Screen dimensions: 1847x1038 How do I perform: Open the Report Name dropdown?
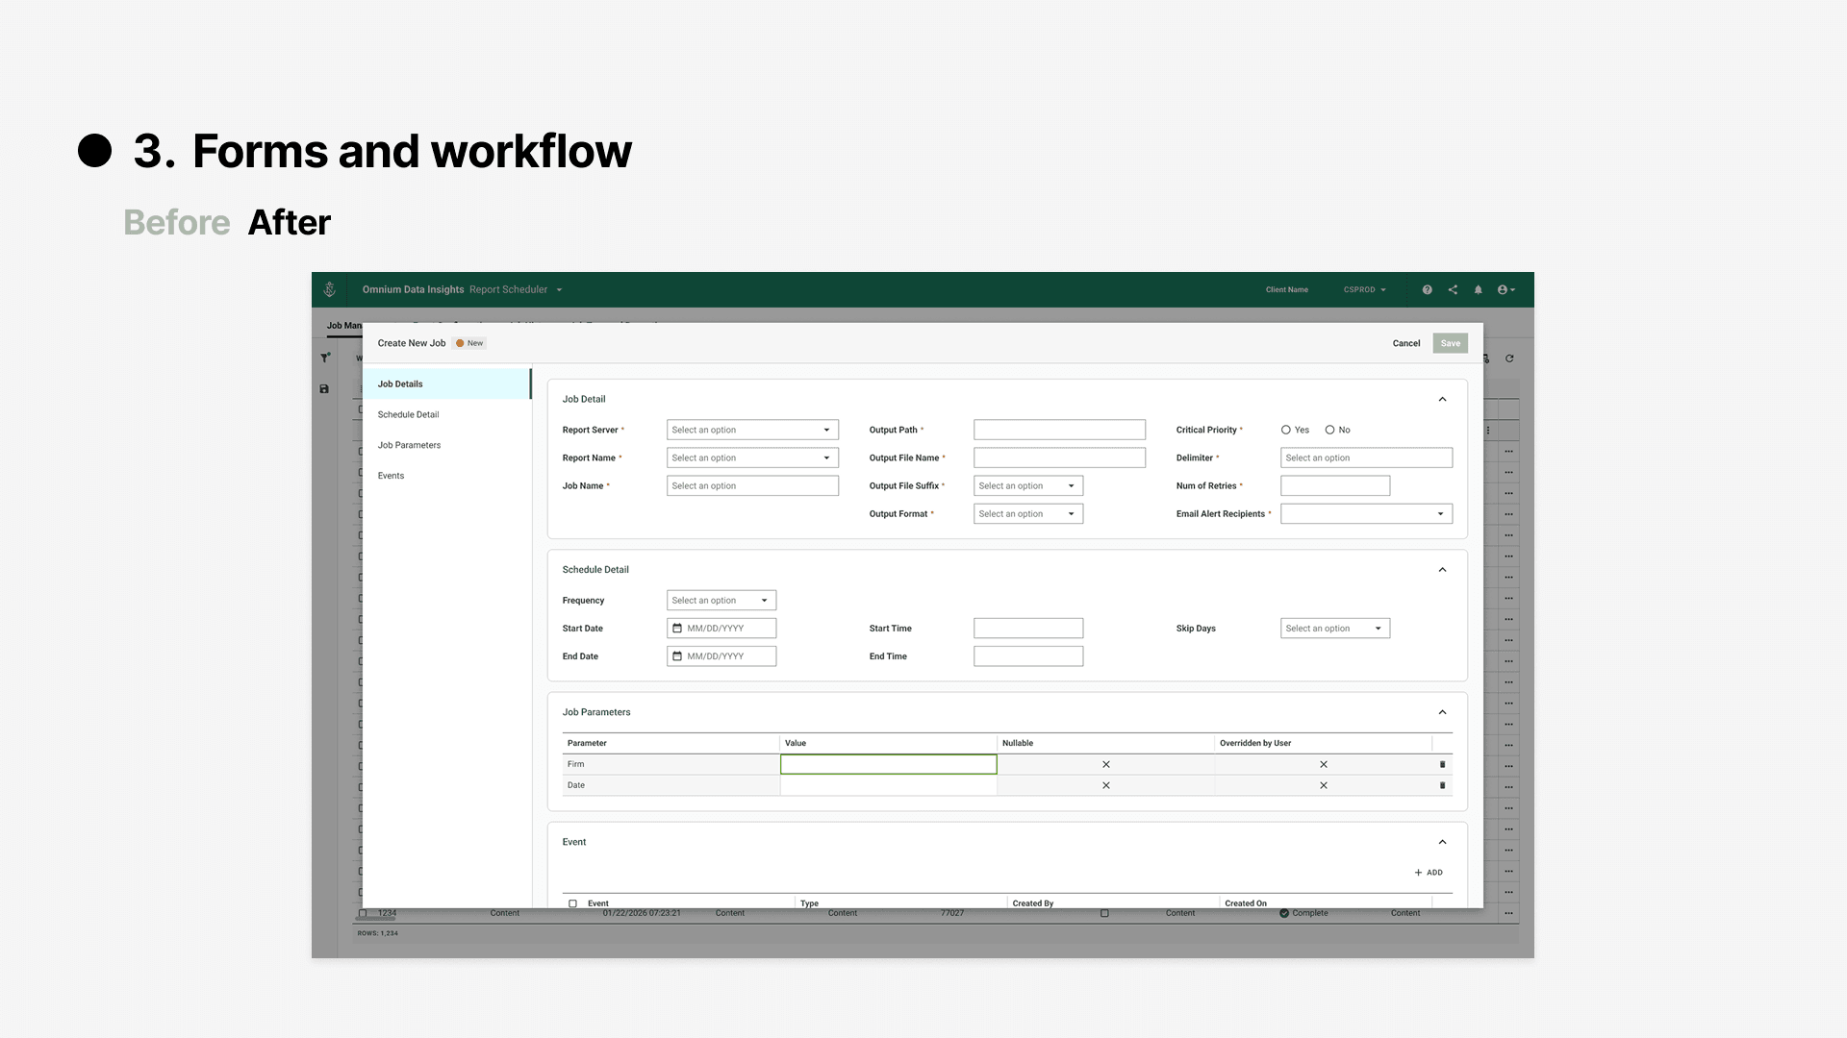point(752,458)
